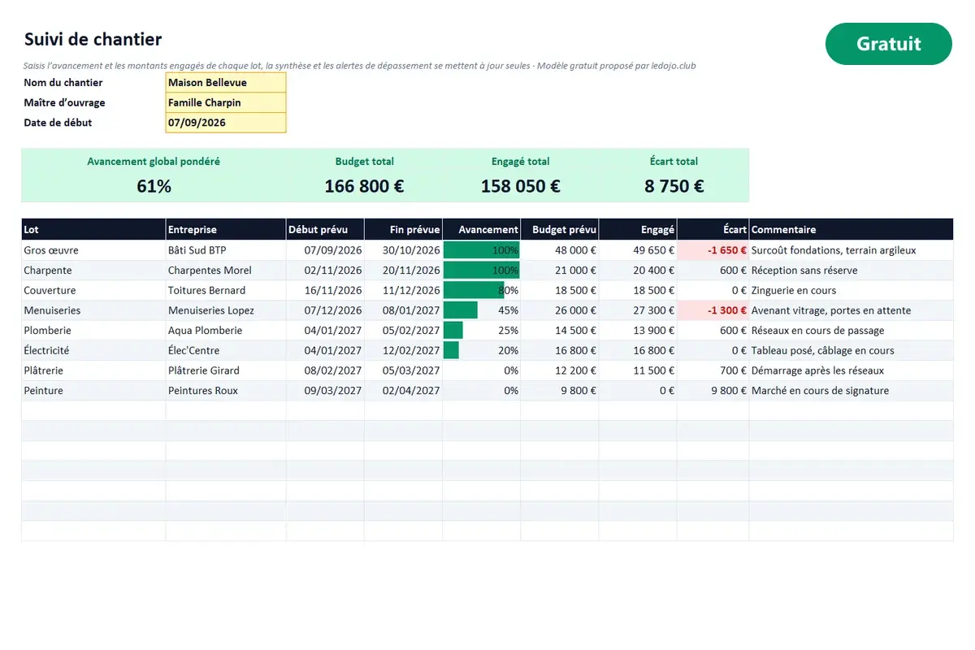The width and height of the screenshot is (975, 650).
Task: Click the red -1 300 € variance cell
Action: tap(713, 310)
